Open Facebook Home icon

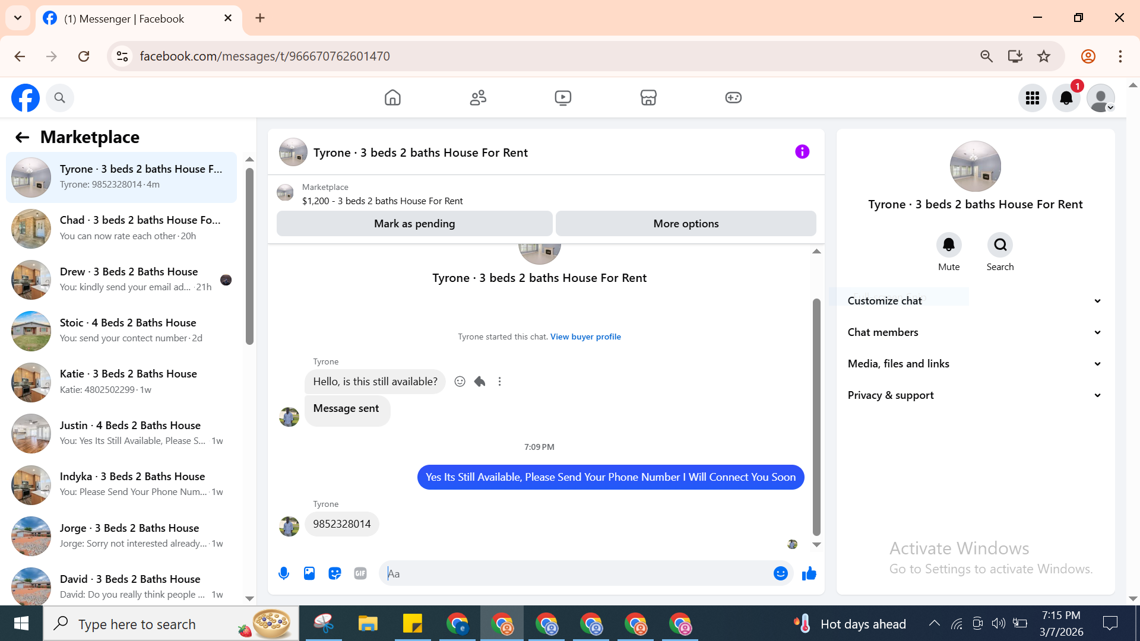coord(392,97)
